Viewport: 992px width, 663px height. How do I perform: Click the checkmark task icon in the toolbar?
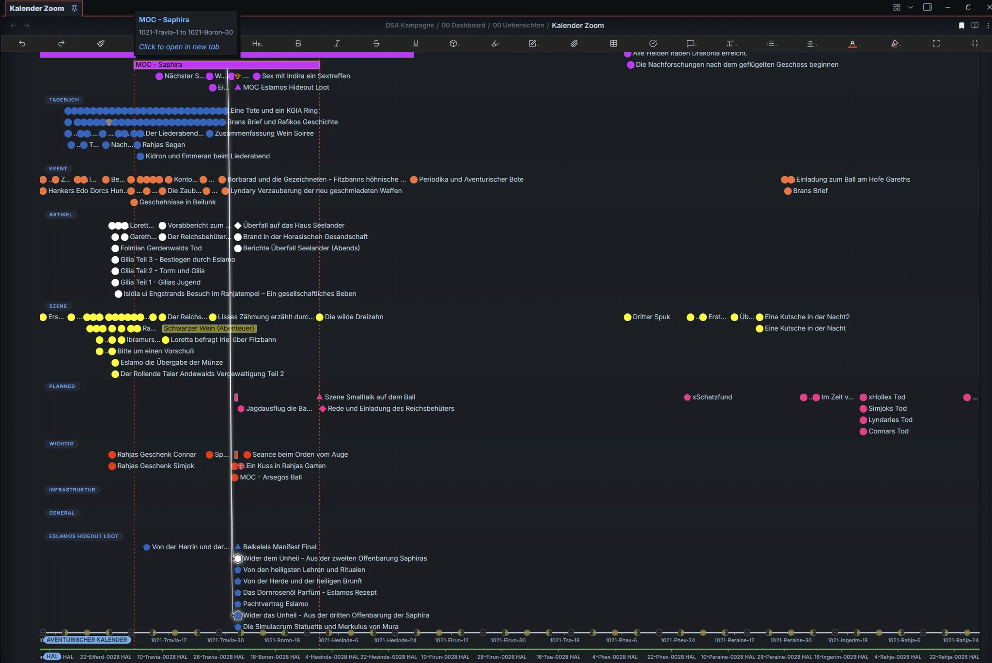click(652, 44)
